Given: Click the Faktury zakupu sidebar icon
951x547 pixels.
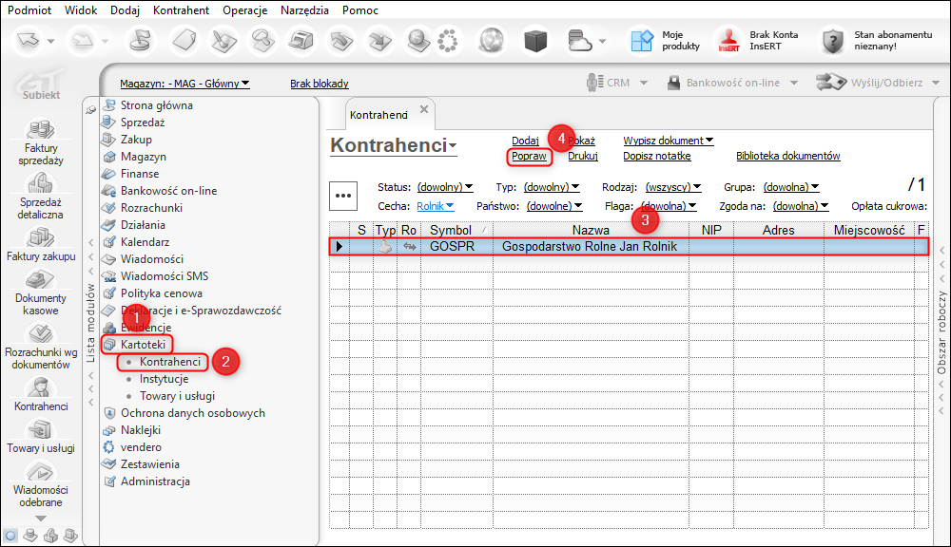Looking at the screenshot, I should pyautogui.click(x=40, y=237).
